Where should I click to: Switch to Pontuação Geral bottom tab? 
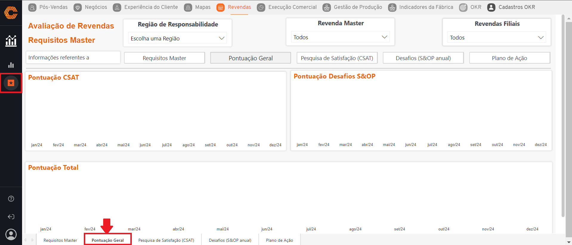tap(108, 240)
